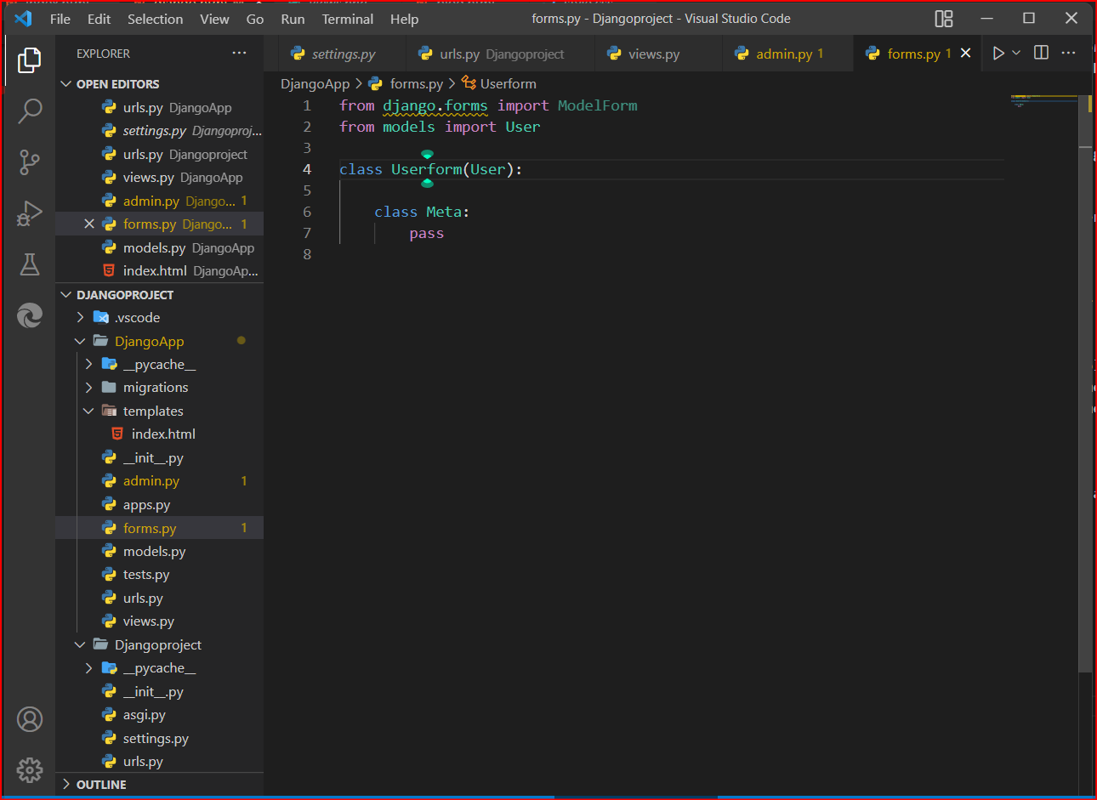Open the Edge browser tools icon
Image resolution: width=1097 pixels, height=800 pixels.
point(30,316)
